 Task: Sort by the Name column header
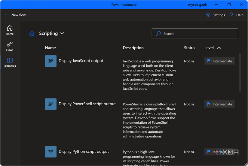pyautogui.click(x=50, y=48)
